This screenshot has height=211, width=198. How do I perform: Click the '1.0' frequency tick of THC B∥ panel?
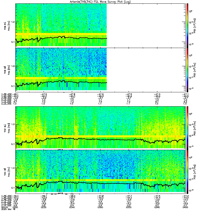tap(13, 168)
